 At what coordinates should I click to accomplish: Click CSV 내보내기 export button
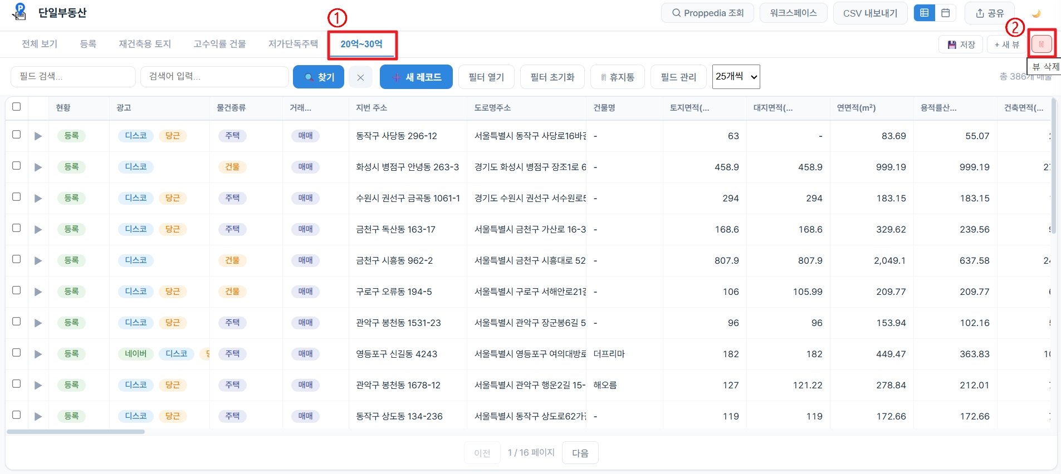click(x=870, y=13)
